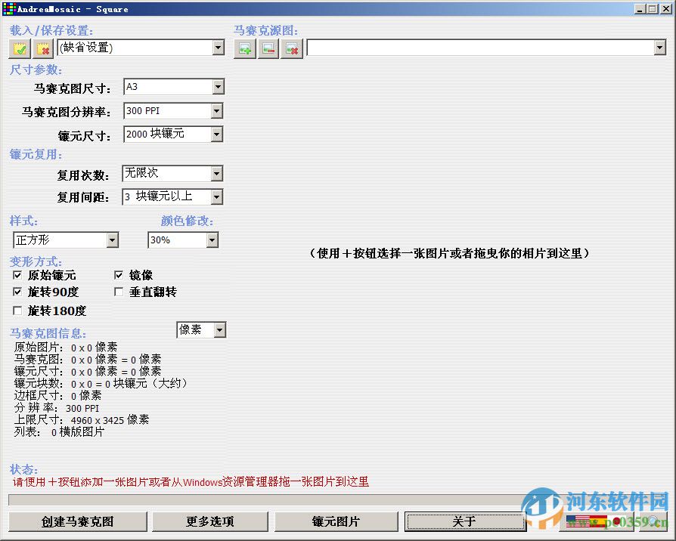
Task: Add a mosaic source image with the plus icon
Action: click(x=245, y=48)
